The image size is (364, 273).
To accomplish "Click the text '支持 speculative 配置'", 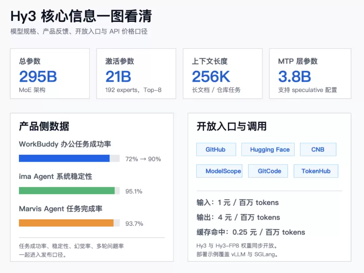I will point(308,90).
